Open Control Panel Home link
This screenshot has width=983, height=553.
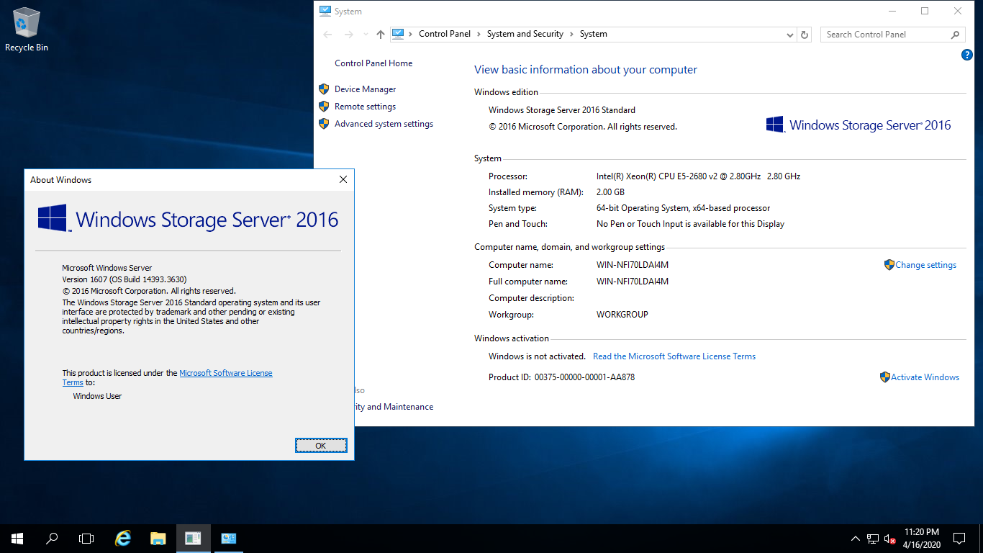[373, 63]
